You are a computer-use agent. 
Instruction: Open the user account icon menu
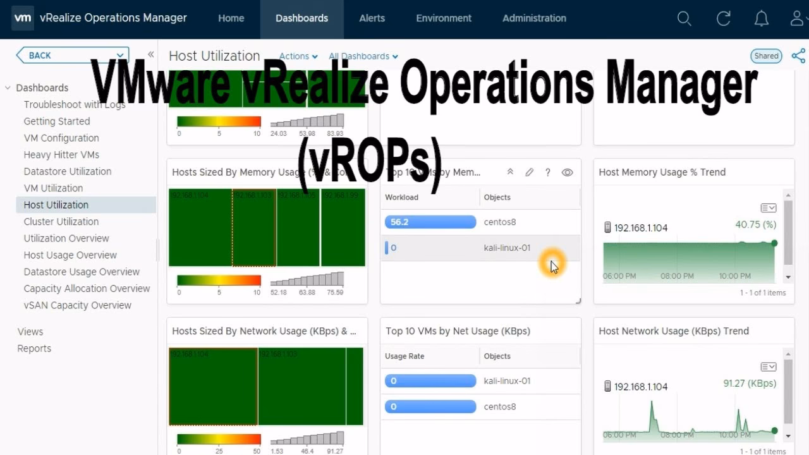pos(796,18)
